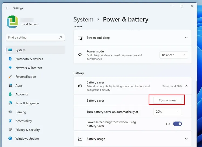Collapse the Battery saver section chevron
This screenshot has width=202, height=147.
coord(186,86)
